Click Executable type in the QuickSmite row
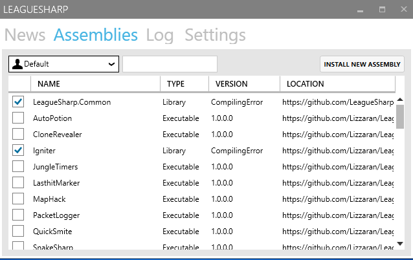Screen dimensions: 413x260 181,232
